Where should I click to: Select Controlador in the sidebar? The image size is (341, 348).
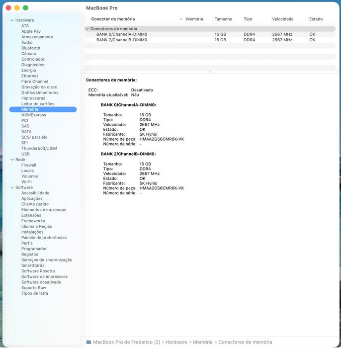point(33,59)
